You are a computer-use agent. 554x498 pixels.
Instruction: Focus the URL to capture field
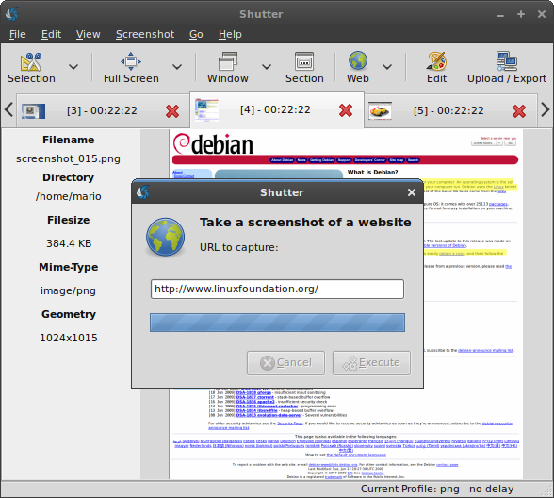coord(277,289)
